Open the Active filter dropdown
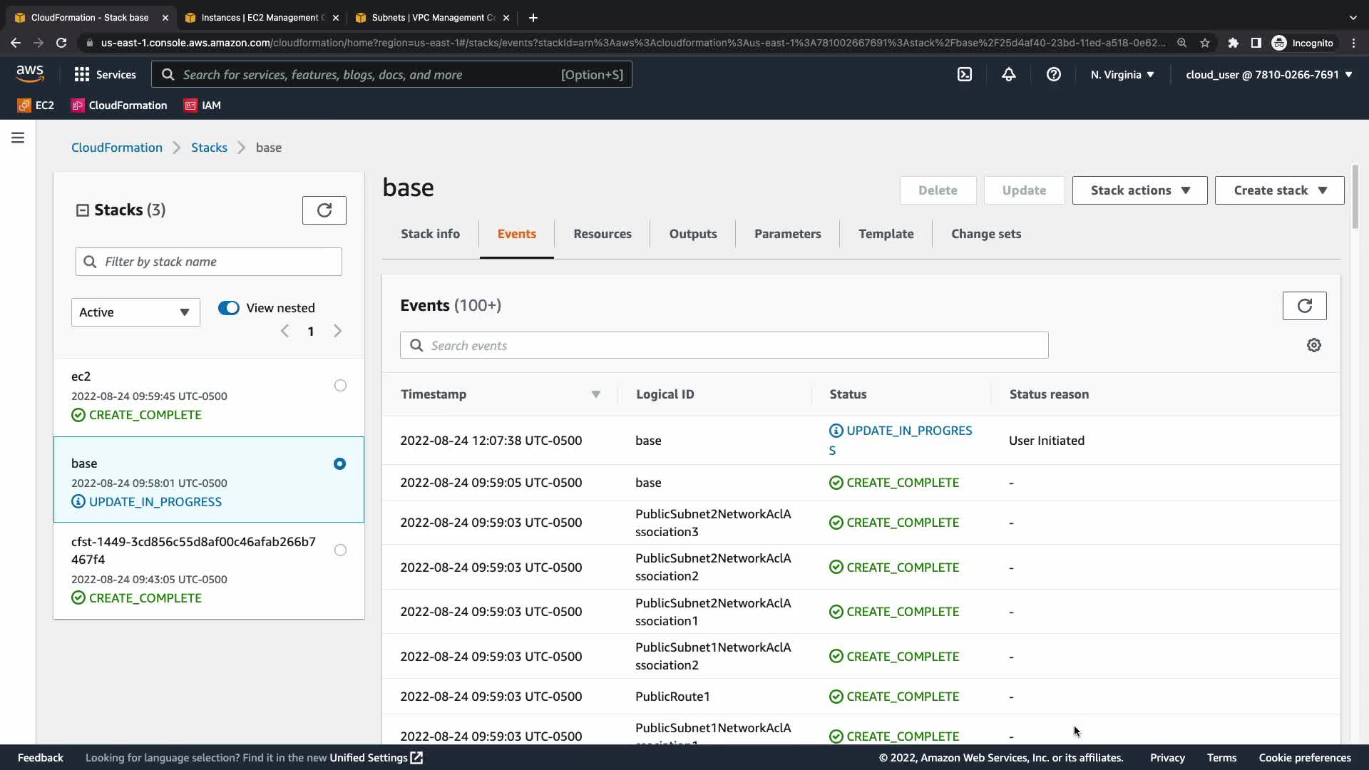This screenshot has width=1369, height=770. pyautogui.click(x=135, y=312)
